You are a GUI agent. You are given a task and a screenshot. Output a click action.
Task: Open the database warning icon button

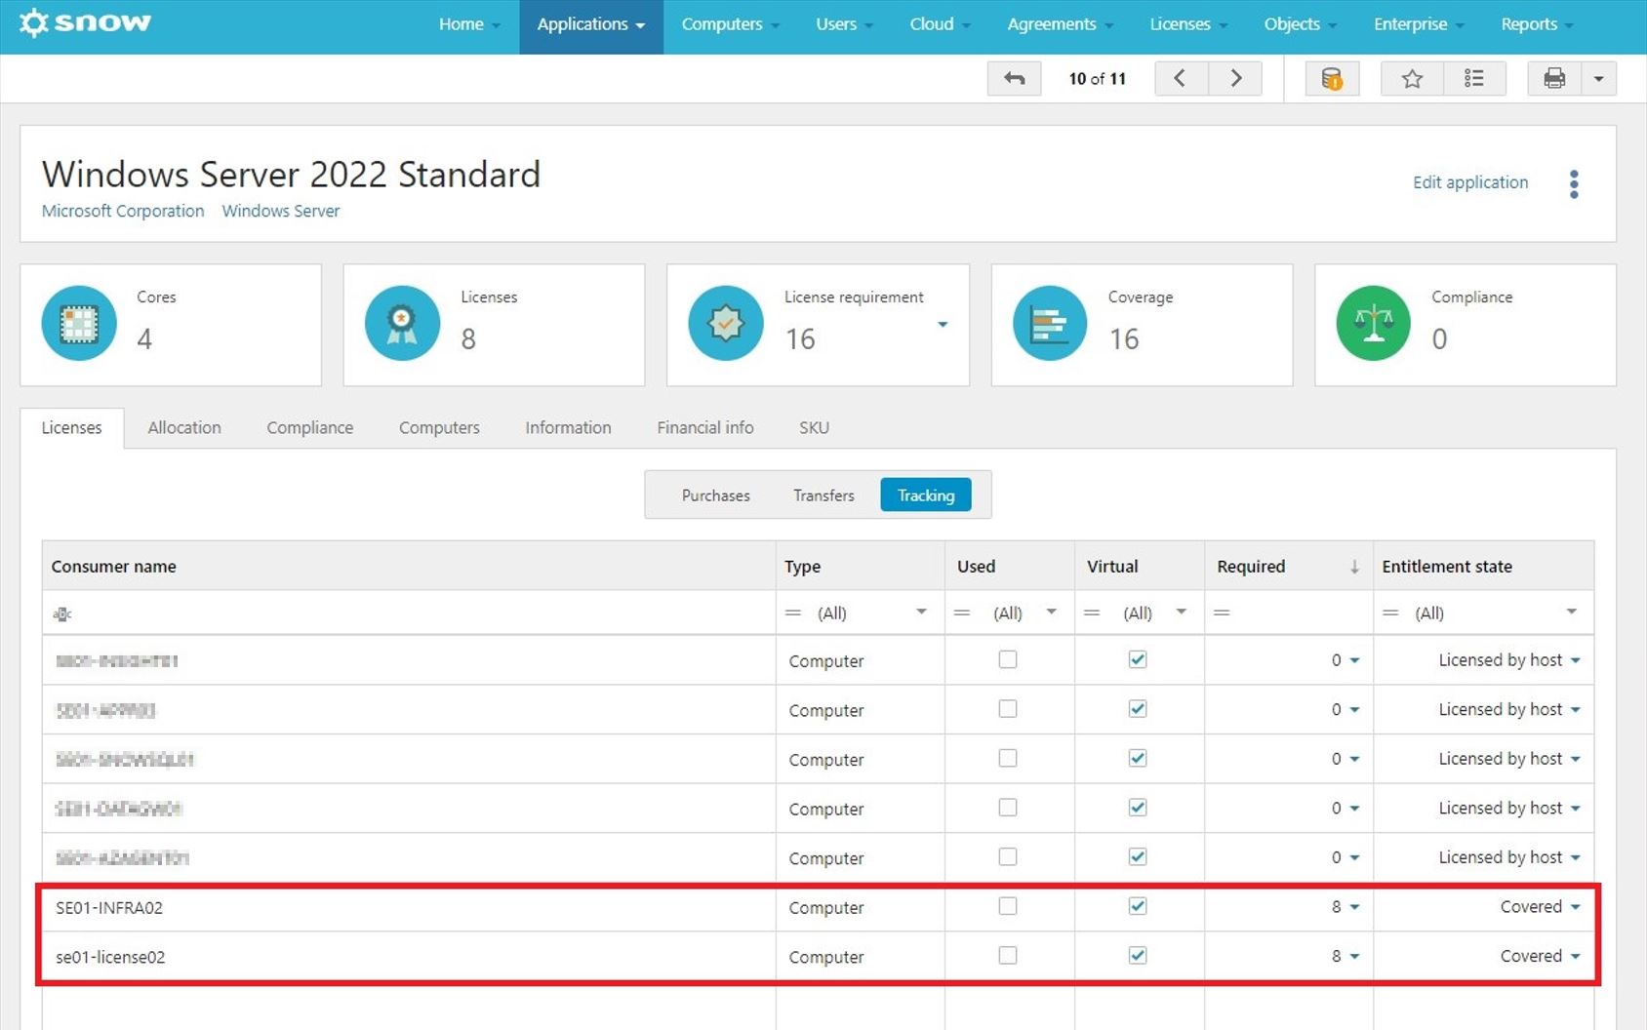[1332, 79]
